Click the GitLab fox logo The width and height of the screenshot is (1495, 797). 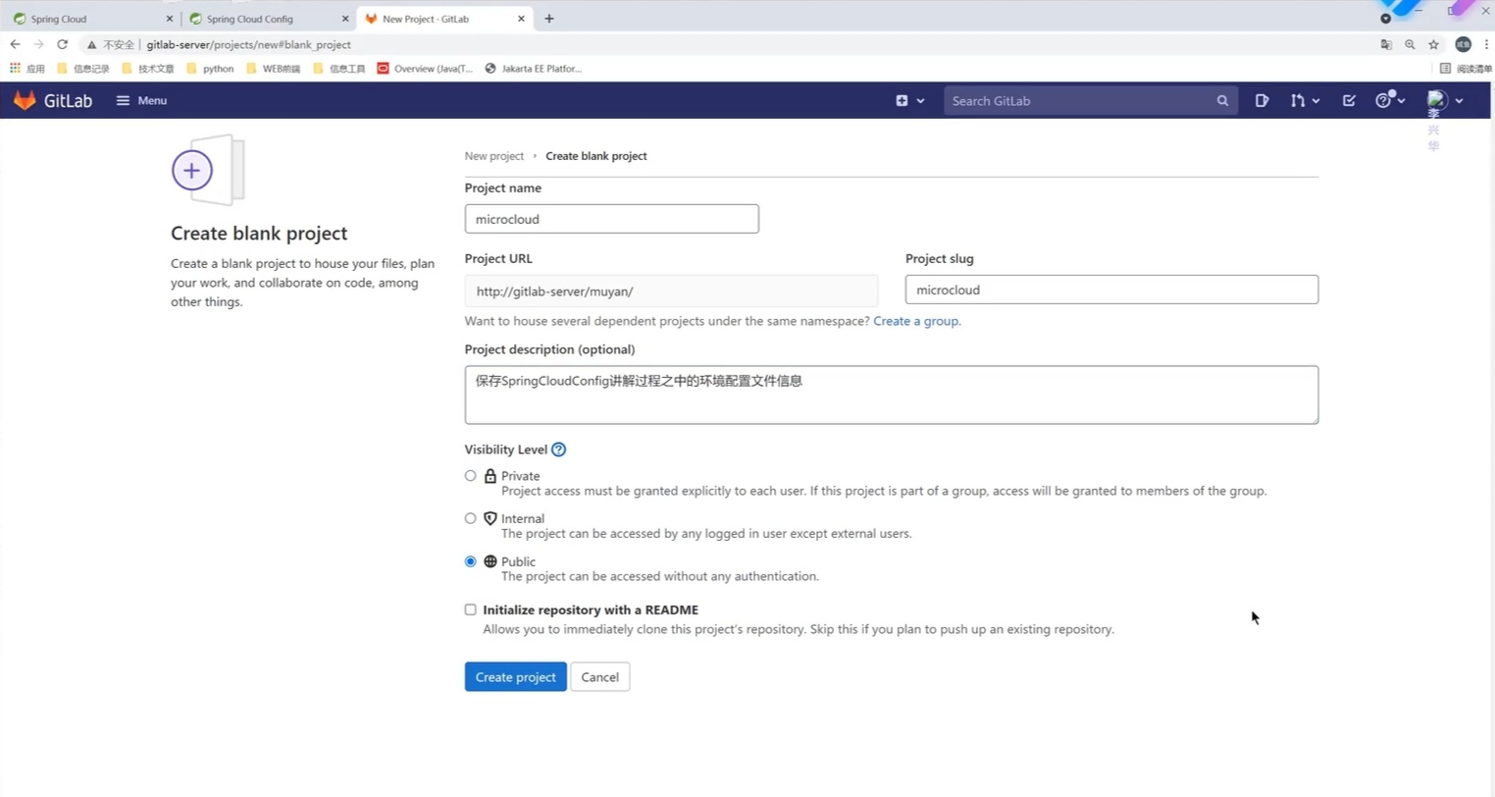click(25, 100)
